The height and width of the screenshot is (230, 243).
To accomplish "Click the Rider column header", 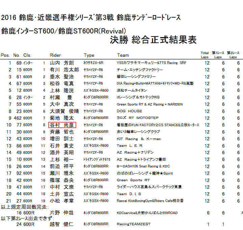I will click(55, 55).
